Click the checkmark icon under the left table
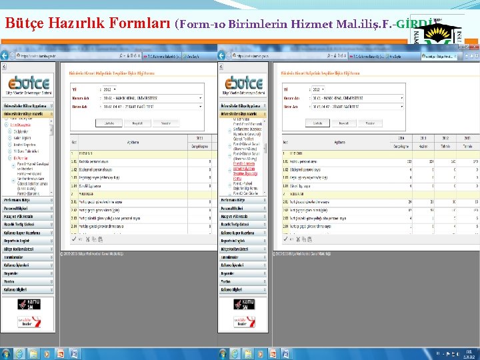 tap(74, 239)
